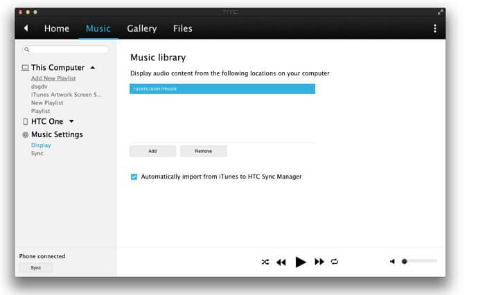
Task: Toggle shuffle playback
Action: pos(265,262)
